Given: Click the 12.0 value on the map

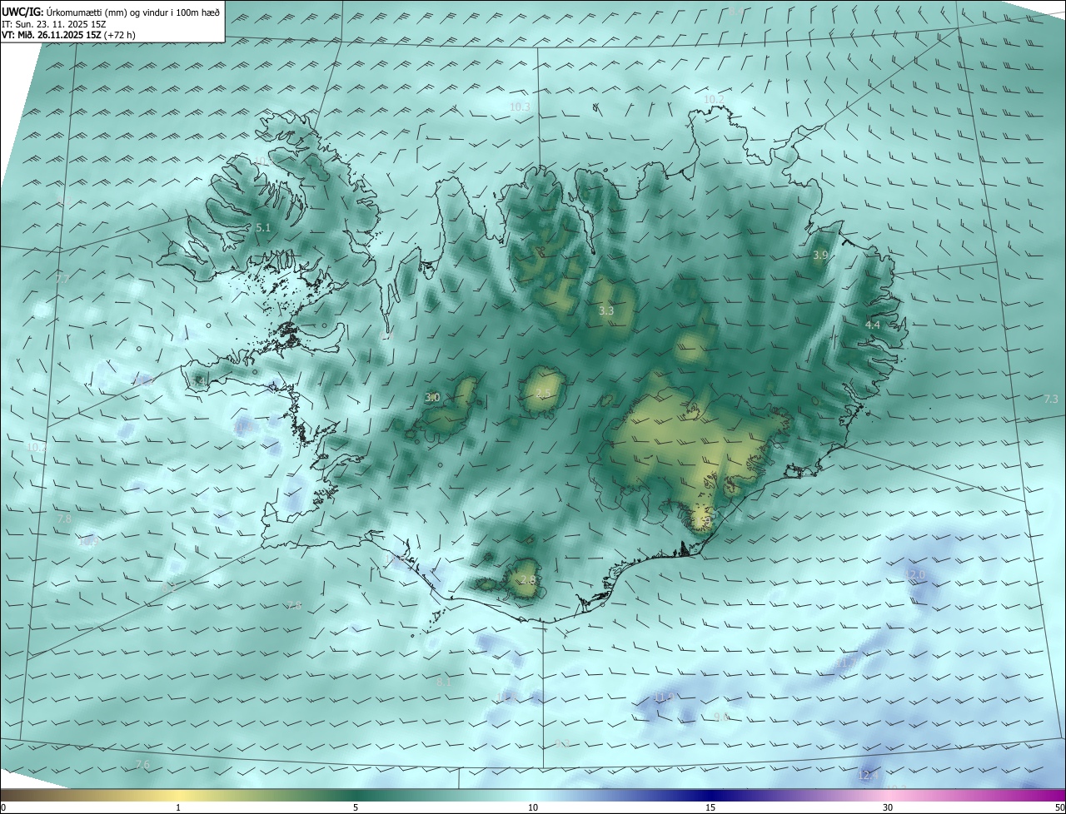Looking at the screenshot, I should pos(916,574).
